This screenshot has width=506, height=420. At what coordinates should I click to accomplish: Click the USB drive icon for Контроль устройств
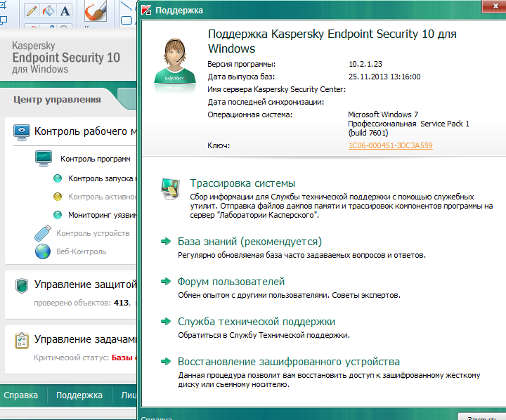(x=43, y=233)
